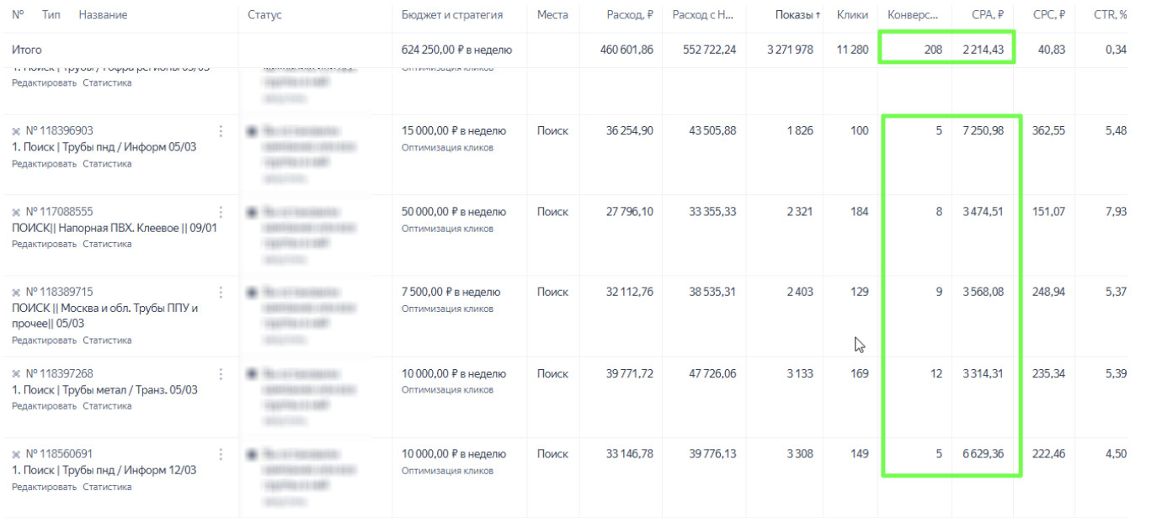Open the kebab menu for campaign №117088555

click(x=221, y=212)
